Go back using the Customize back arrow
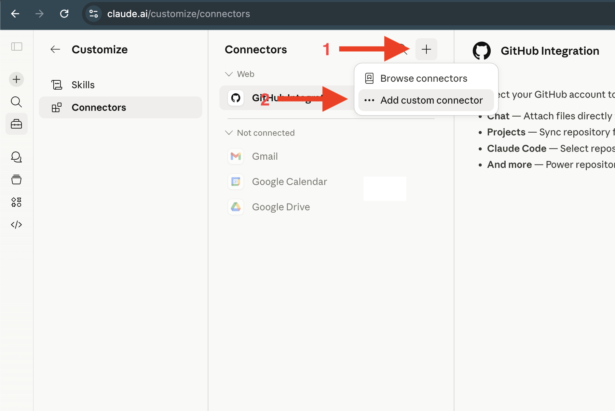Viewport: 615px width, 411px height. point(55,49)
